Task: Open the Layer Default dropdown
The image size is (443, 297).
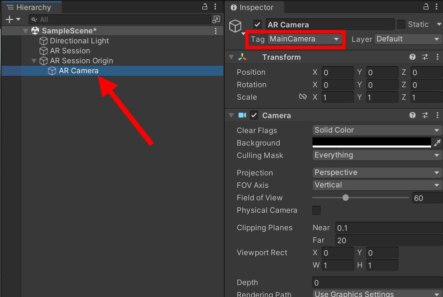Action: [x=408, y=39]
